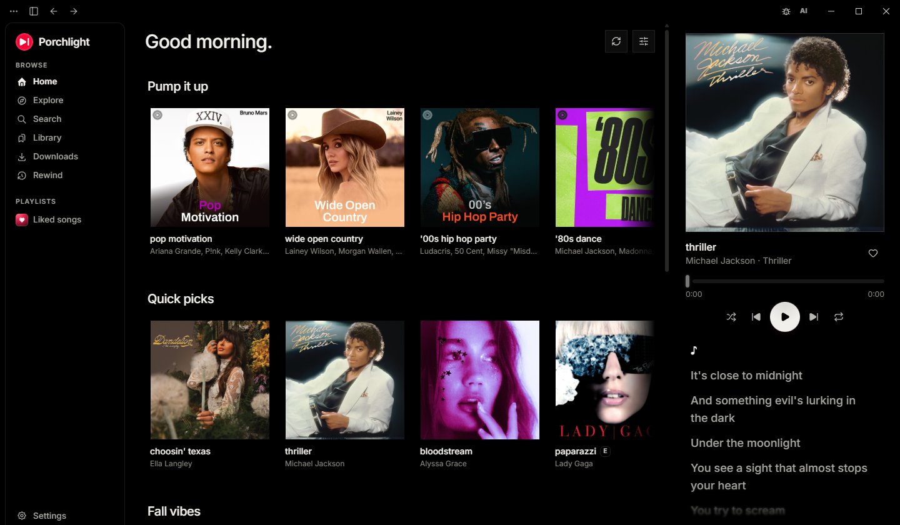Click the Michael Jackson · Thriller artist line

coord(739,261)
